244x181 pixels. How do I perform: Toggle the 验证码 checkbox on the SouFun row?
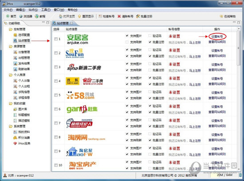[x=150, y=50]
